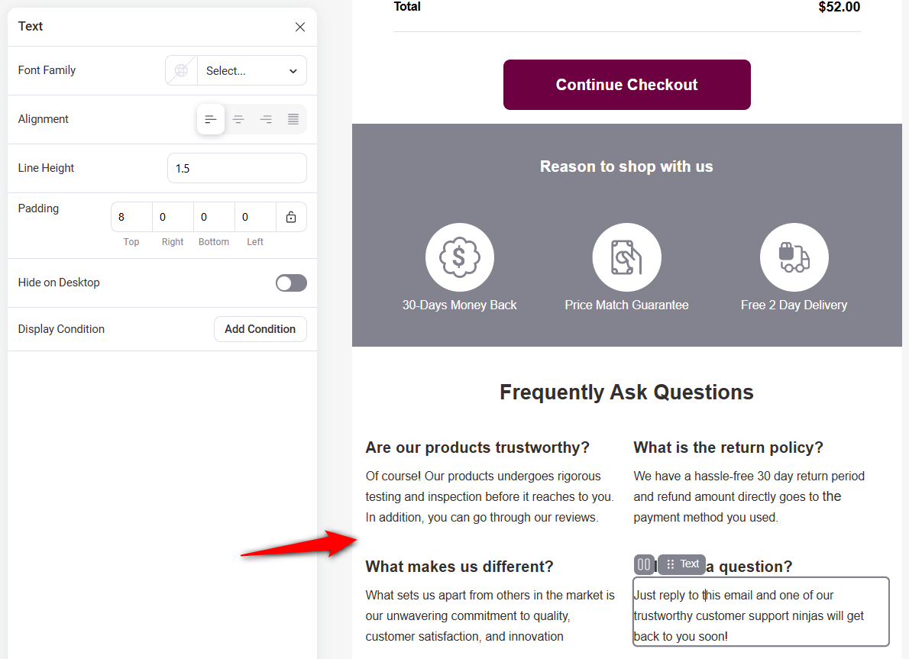
Task: Set text alignment to center
Action: click(238, 119)
